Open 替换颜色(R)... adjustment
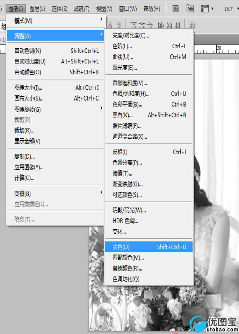Viewport: 239px width, 334px height. pyautogui.click(x=149, y=268)
